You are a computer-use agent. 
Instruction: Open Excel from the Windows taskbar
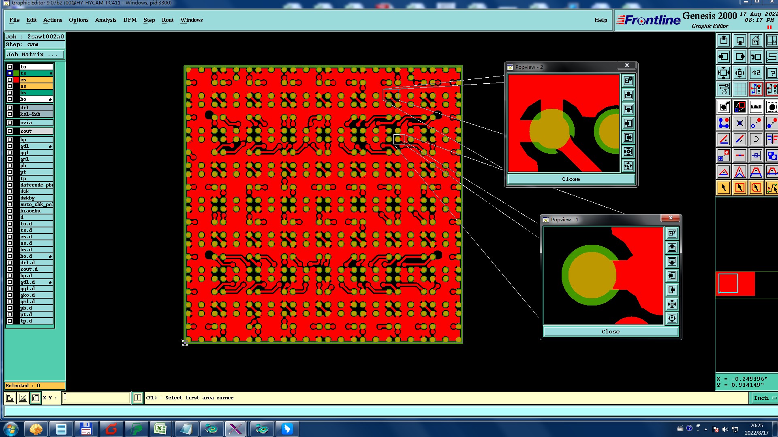160,429
